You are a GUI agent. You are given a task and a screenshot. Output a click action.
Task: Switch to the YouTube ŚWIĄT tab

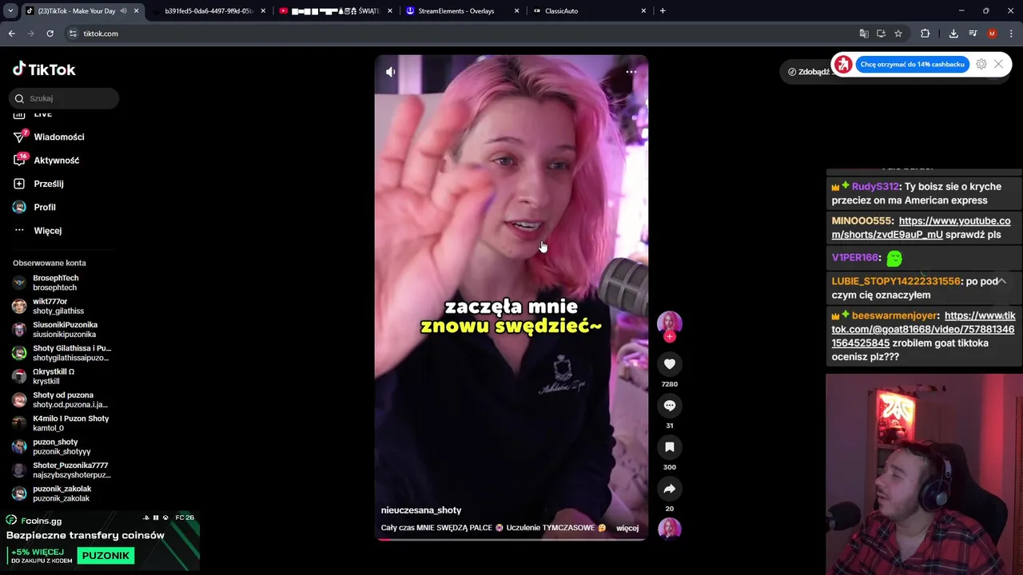[334, 11]
